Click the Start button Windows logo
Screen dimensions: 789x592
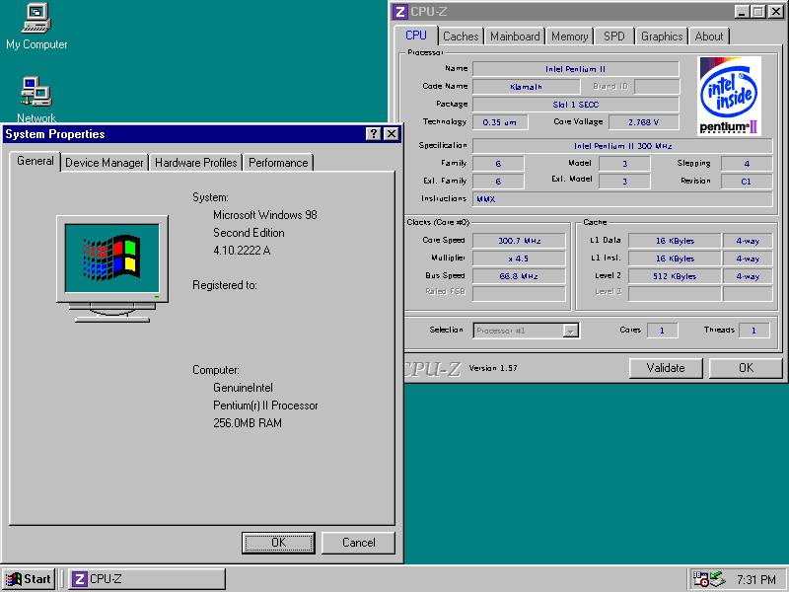click(14, 579)
